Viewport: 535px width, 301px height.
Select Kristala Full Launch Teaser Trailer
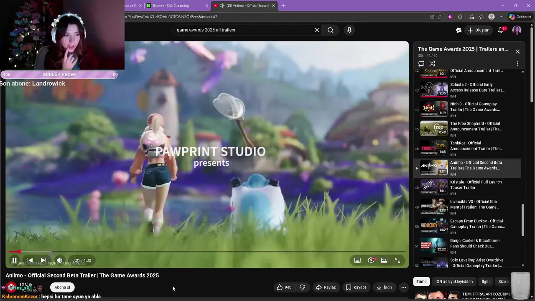[467, 188]
